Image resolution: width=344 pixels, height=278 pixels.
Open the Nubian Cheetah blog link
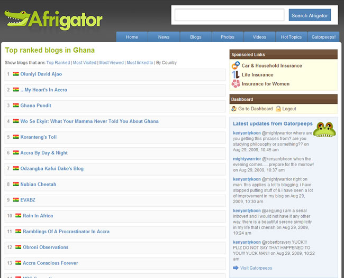38,184
